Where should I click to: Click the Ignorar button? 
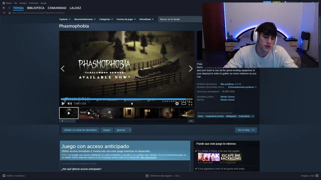click(x=121, y=130)
